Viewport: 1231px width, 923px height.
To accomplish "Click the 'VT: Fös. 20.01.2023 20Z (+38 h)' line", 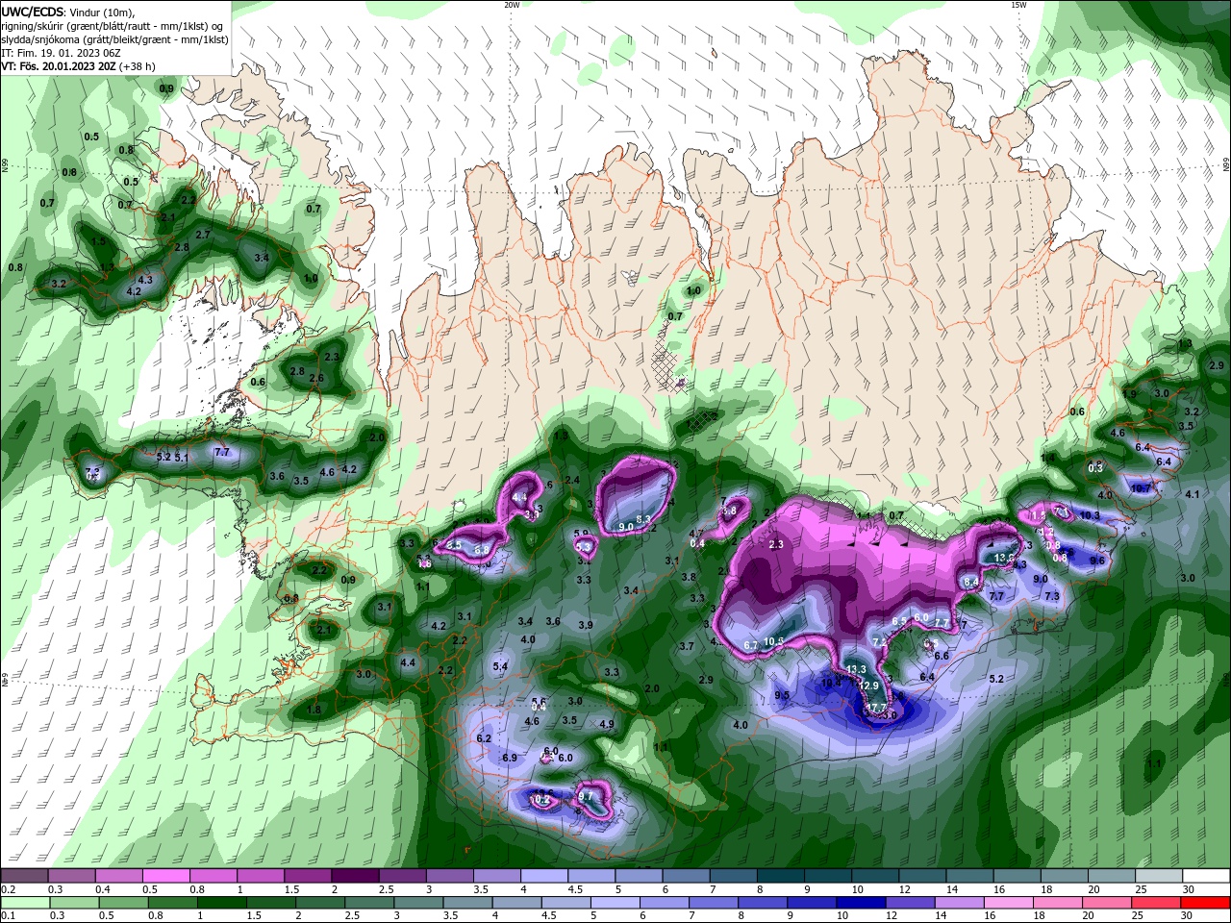I will coord(78,66).
